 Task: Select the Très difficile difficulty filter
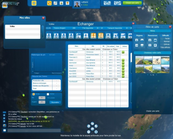166,47
